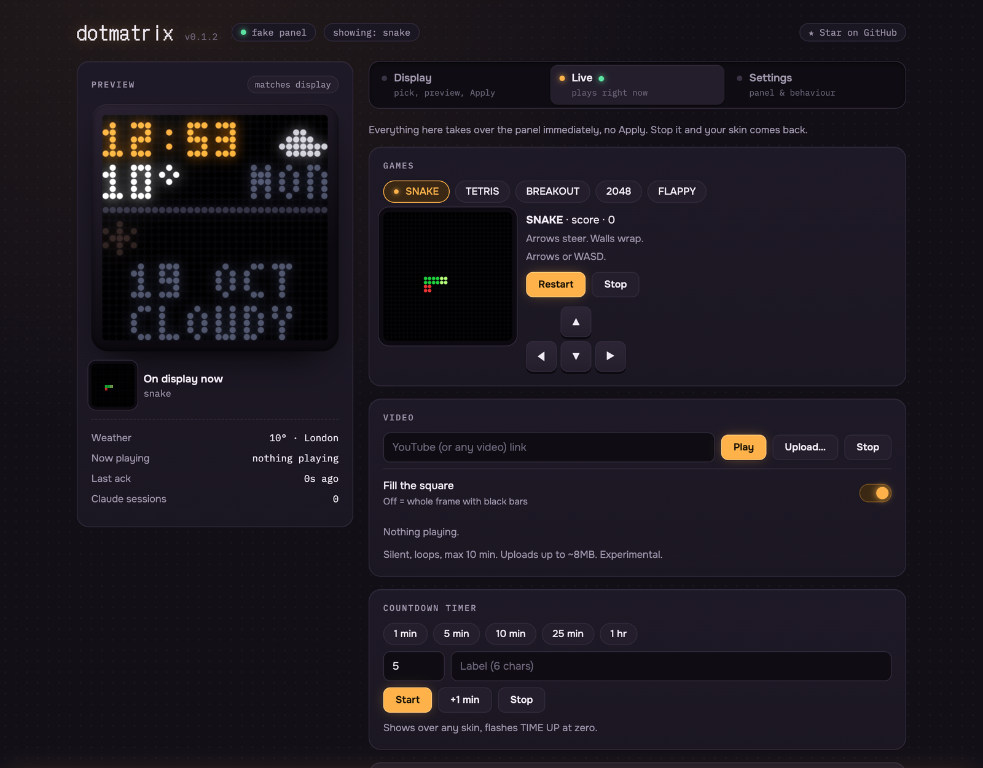Image resolution: width=983 pixels, height=768 pixels.
Task: Restart the snake game
Action: [x=556, y=284]
